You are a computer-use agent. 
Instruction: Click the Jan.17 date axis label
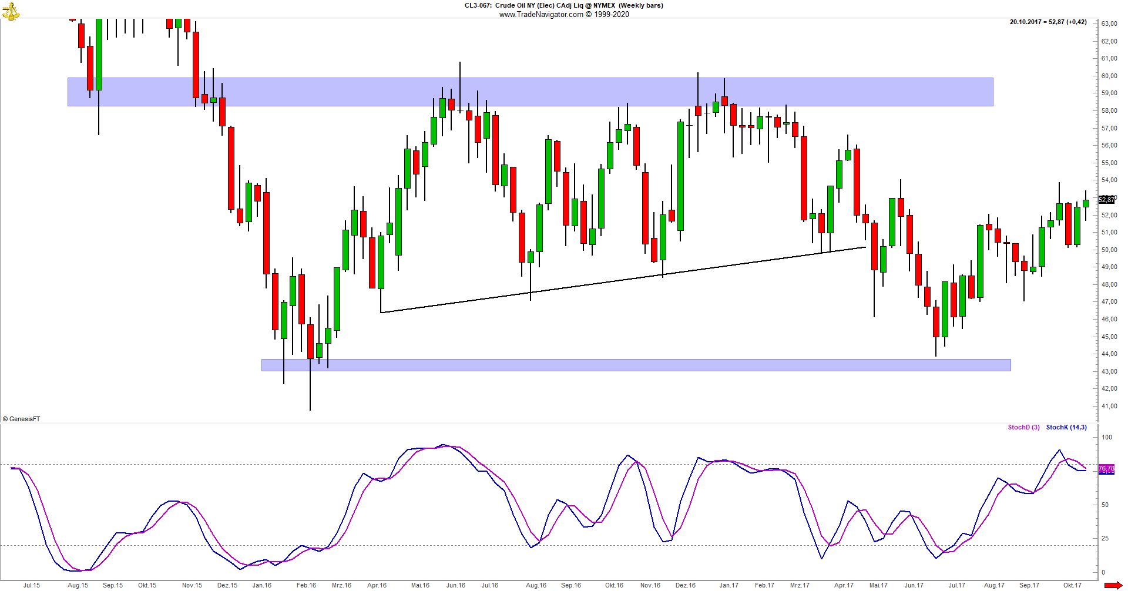click(x=729, y=585)
